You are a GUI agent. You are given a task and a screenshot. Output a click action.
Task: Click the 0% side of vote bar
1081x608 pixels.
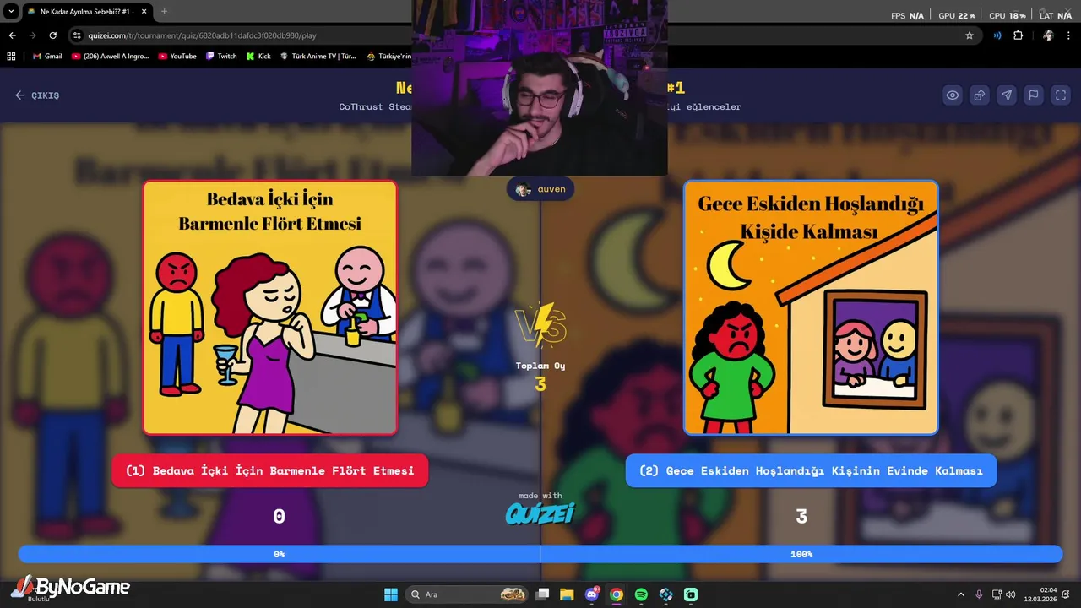[x=279, y=554]
